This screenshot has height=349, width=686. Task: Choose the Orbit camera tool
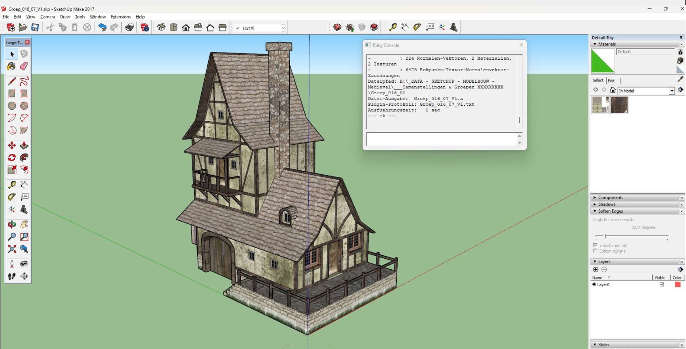(11, 225)
